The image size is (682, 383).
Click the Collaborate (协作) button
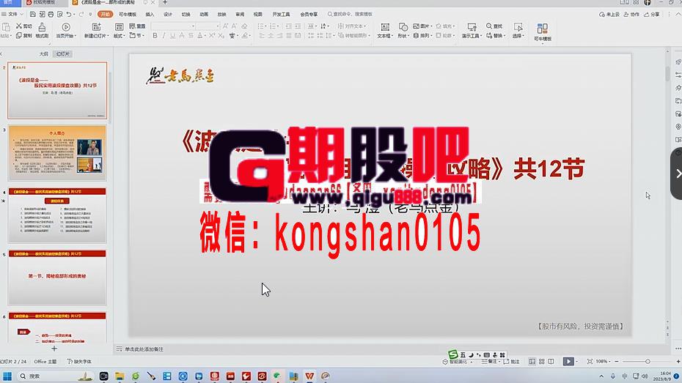tap(631, 15)
